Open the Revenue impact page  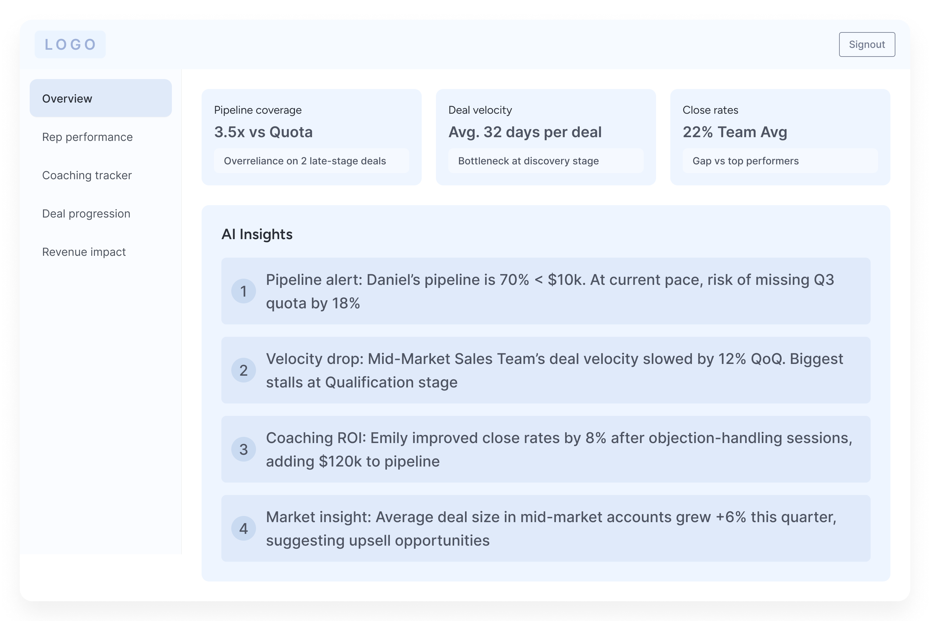click(x=83, y=252)
